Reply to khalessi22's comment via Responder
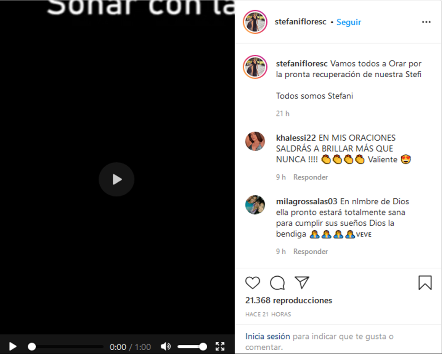The image size is (442, 354). tap(310, 177)
